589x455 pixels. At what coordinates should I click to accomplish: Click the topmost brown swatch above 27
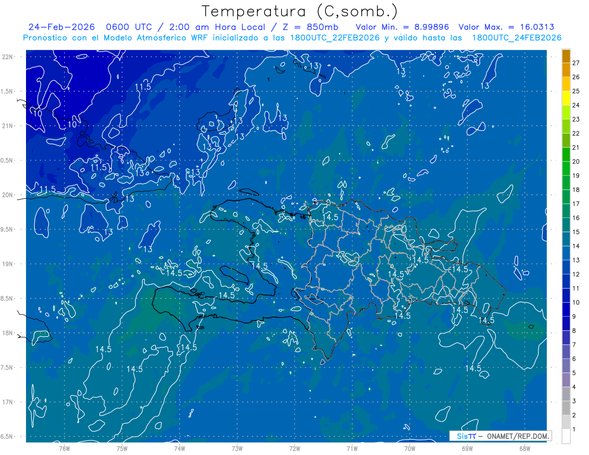[x=566, y=56]
